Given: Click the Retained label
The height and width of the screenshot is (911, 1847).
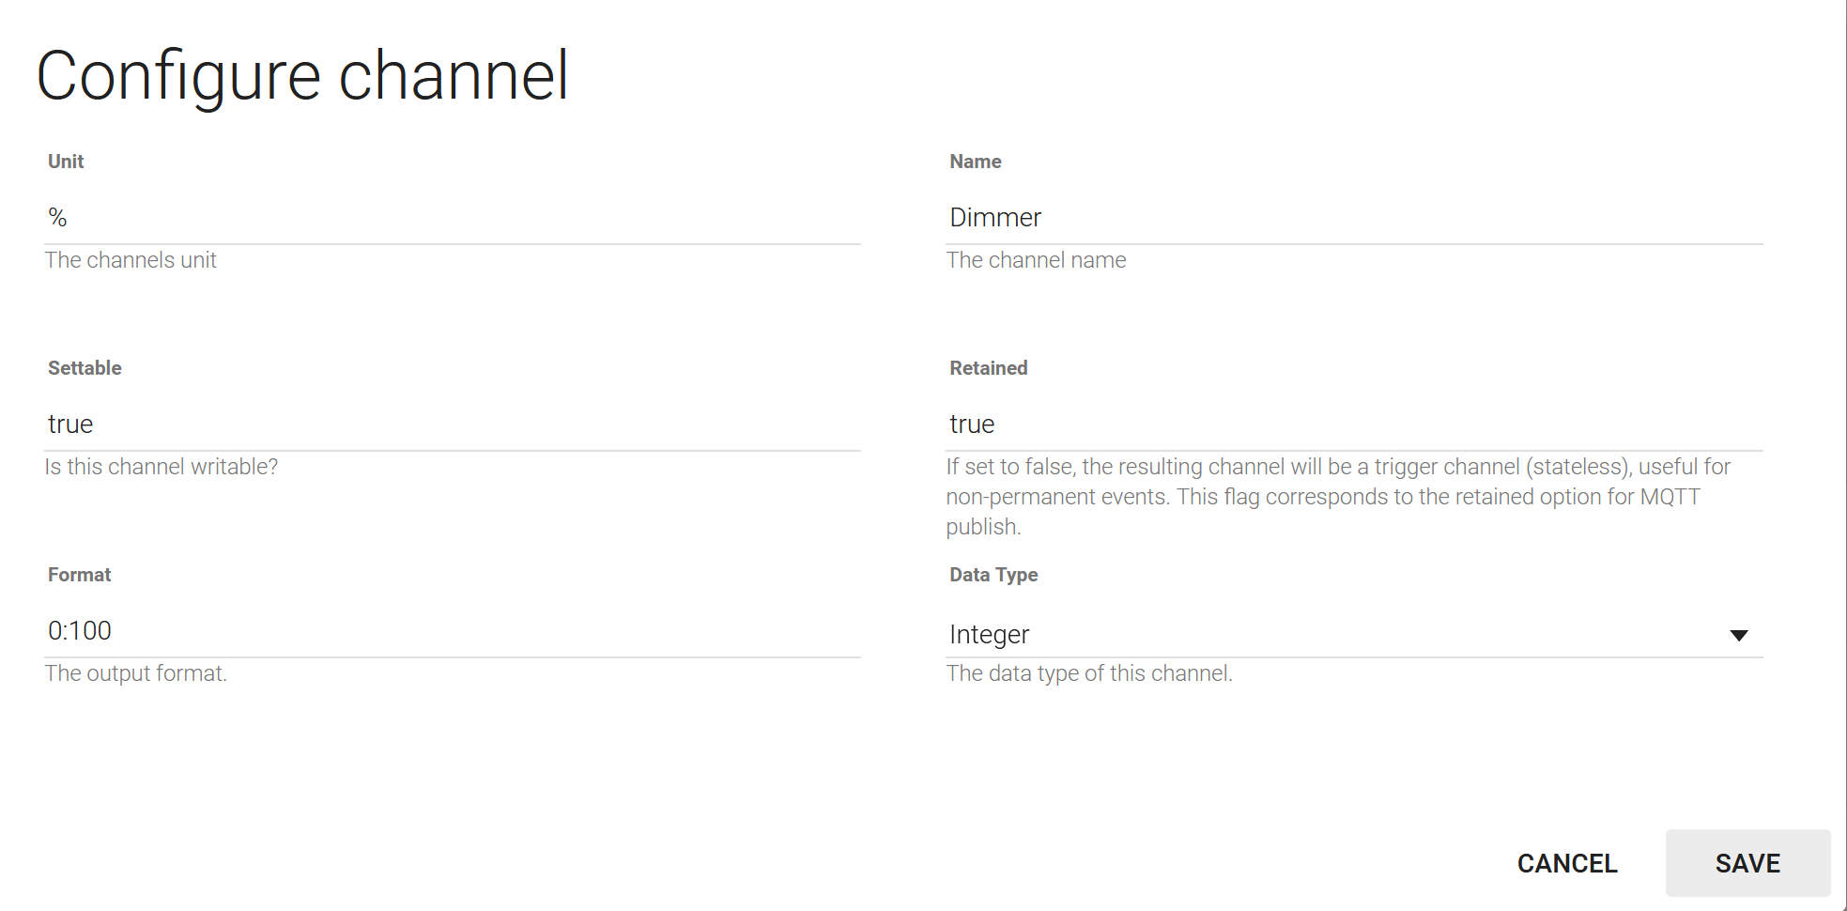Looking at the screenshot, I should (988, 368).
